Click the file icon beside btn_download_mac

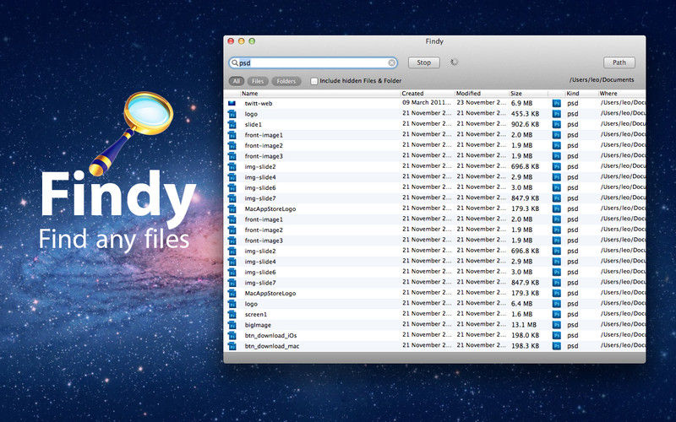coord(232,346)
